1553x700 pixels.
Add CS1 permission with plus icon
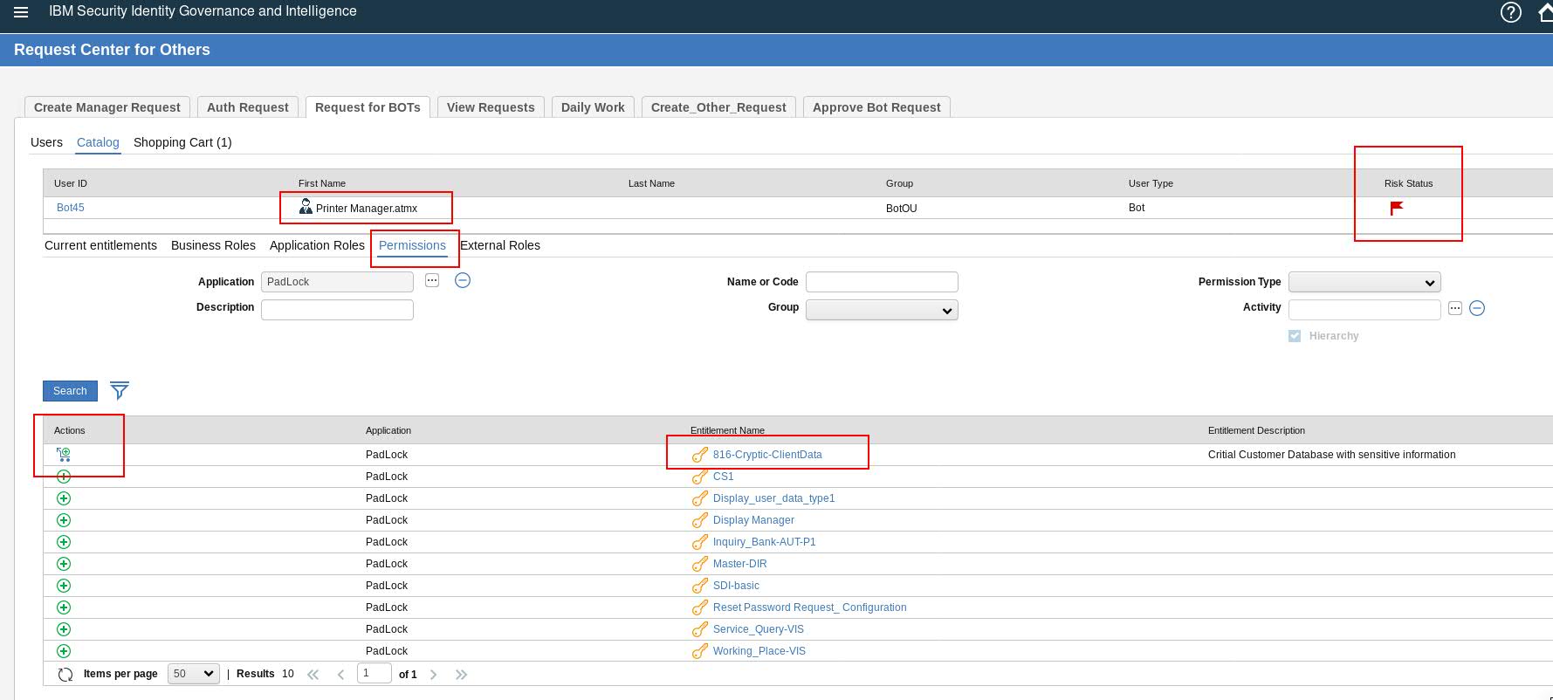click(64, 477)
